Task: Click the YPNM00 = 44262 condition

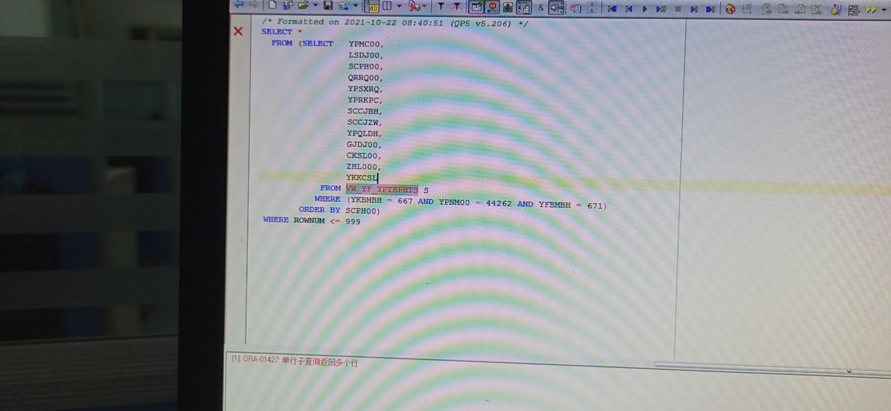Action: (475, 202)
